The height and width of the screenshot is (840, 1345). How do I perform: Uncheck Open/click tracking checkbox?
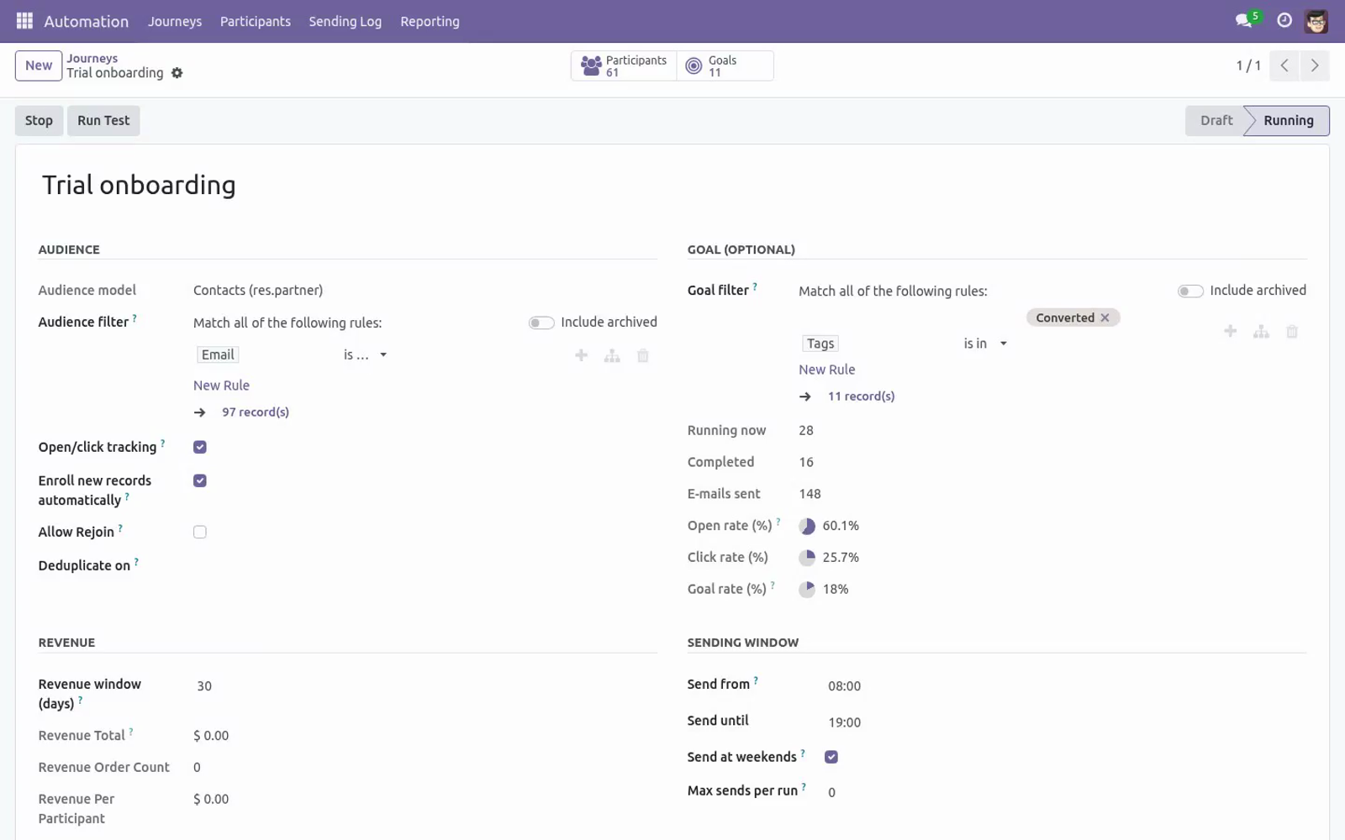tap(200, 447)
